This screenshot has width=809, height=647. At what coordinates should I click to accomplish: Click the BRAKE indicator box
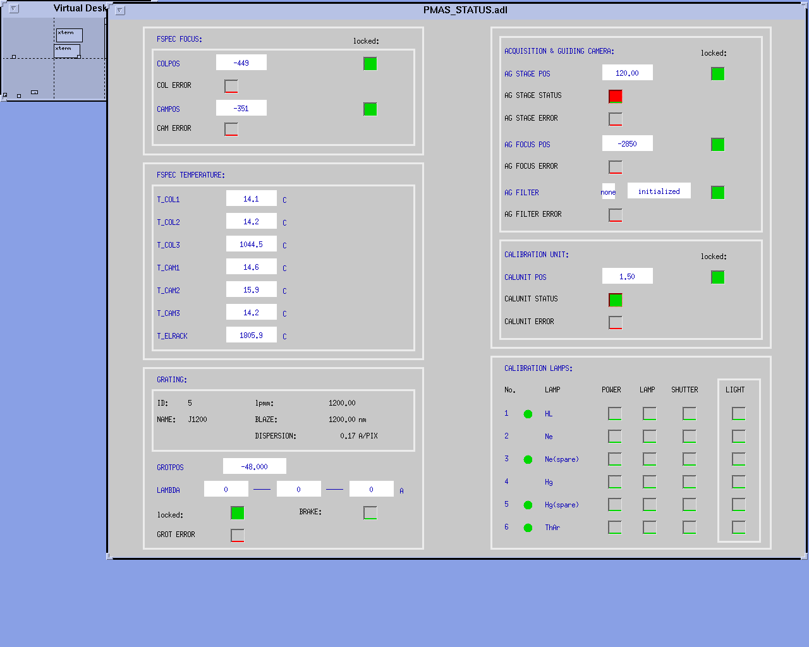coord(370,513)
